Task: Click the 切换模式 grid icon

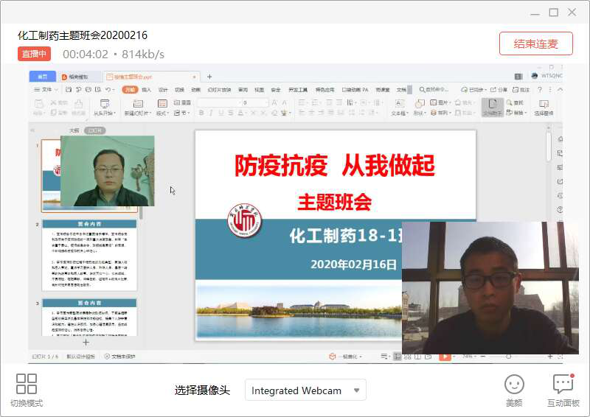Action: [x=27, y=384]
